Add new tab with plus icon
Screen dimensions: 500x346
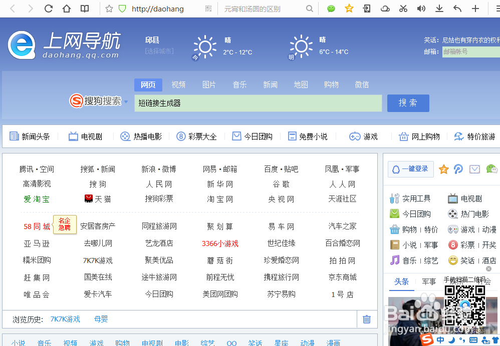(x=475, y=8)
